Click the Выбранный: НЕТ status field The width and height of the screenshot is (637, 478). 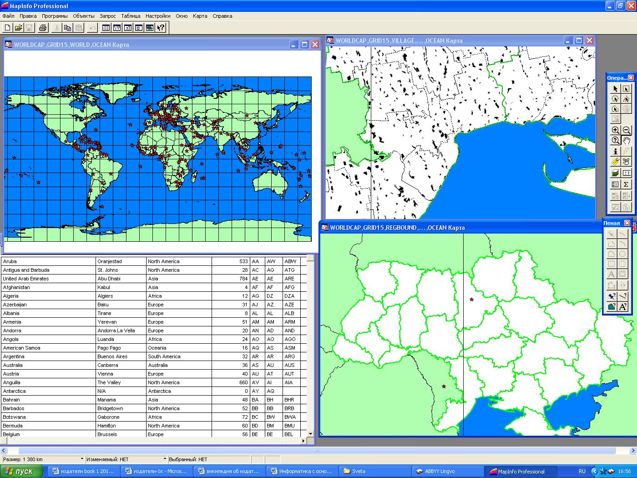(209, 459)
